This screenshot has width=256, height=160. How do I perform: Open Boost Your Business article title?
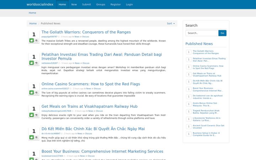102,151
